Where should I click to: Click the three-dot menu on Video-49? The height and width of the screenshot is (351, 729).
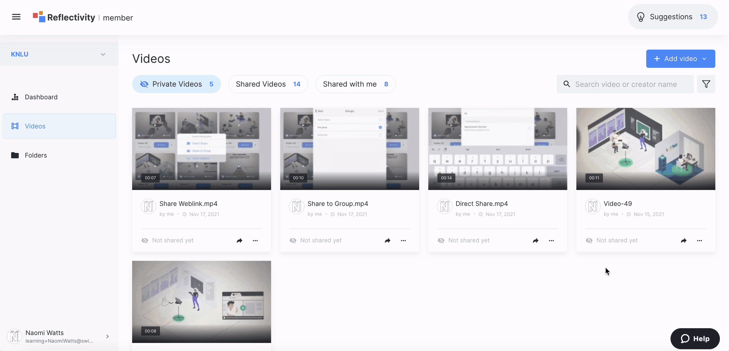coord(699,241)
